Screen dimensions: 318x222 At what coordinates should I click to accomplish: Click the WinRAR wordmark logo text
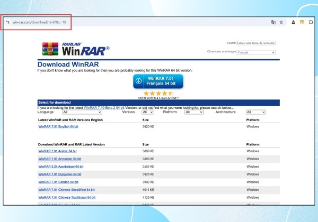[x=85, y=49]
